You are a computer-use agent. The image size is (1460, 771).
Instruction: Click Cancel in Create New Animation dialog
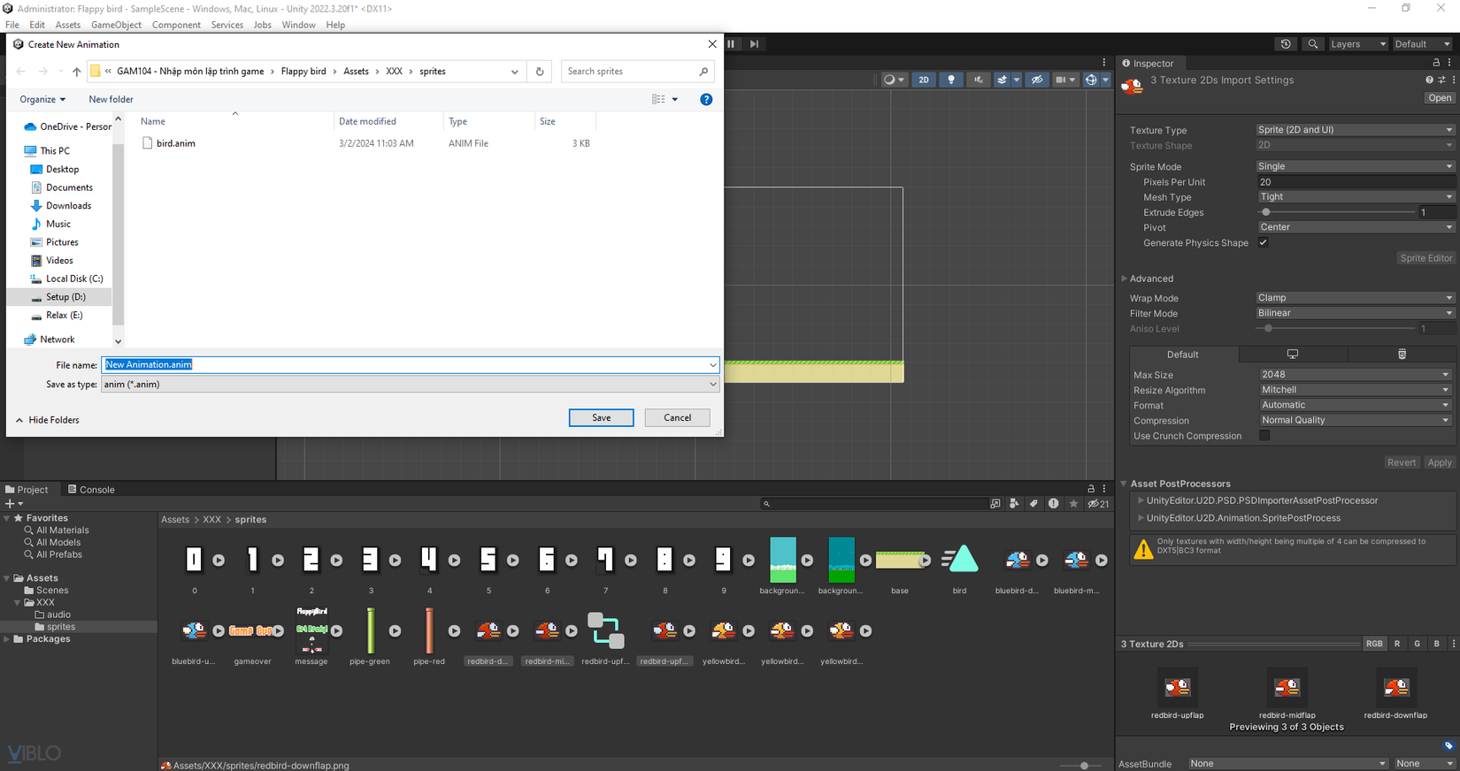pos(677,417)
